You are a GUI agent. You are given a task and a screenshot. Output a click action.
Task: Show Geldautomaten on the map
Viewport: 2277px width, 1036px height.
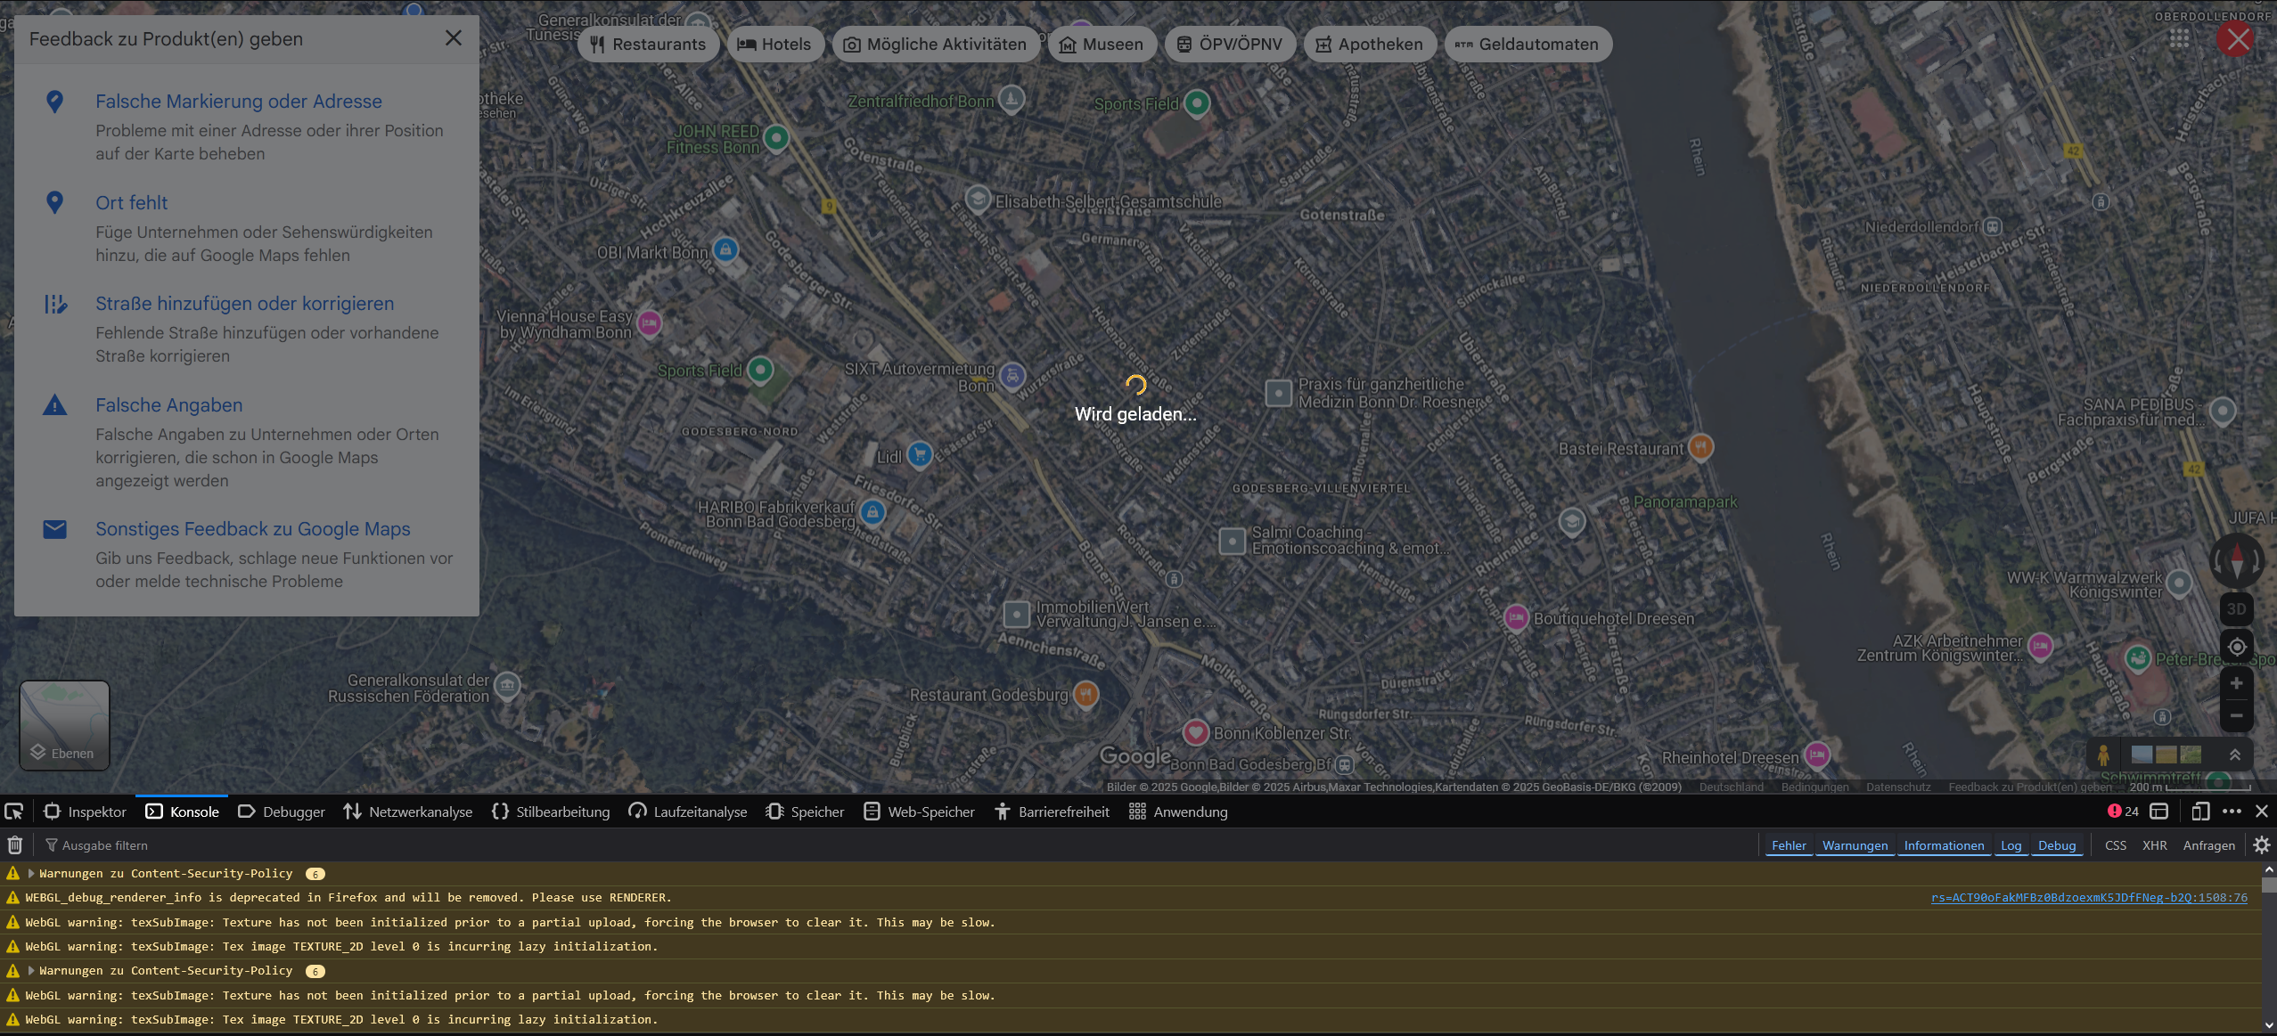coord(1528,45)
